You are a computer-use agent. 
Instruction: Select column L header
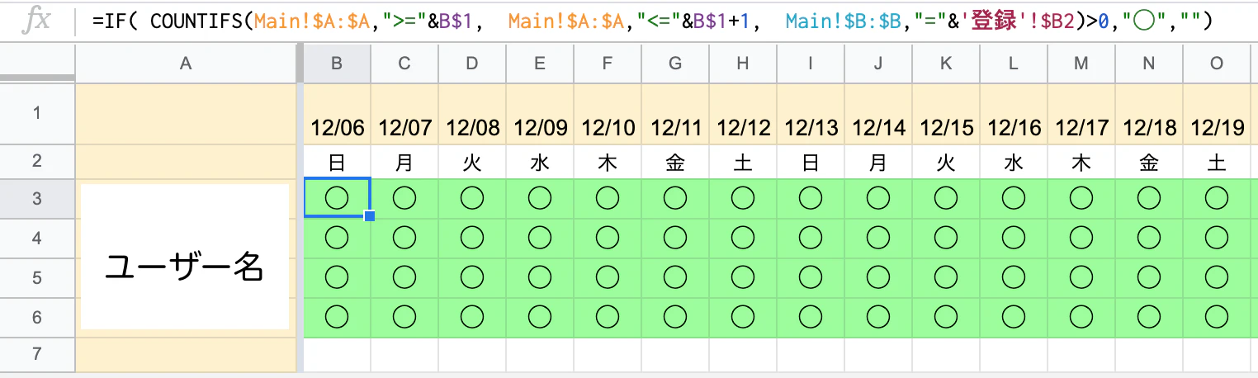pos(1014,63)
